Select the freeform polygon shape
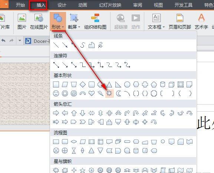The width and height of the screenshot is (214, 173). (x=92, y=45)
